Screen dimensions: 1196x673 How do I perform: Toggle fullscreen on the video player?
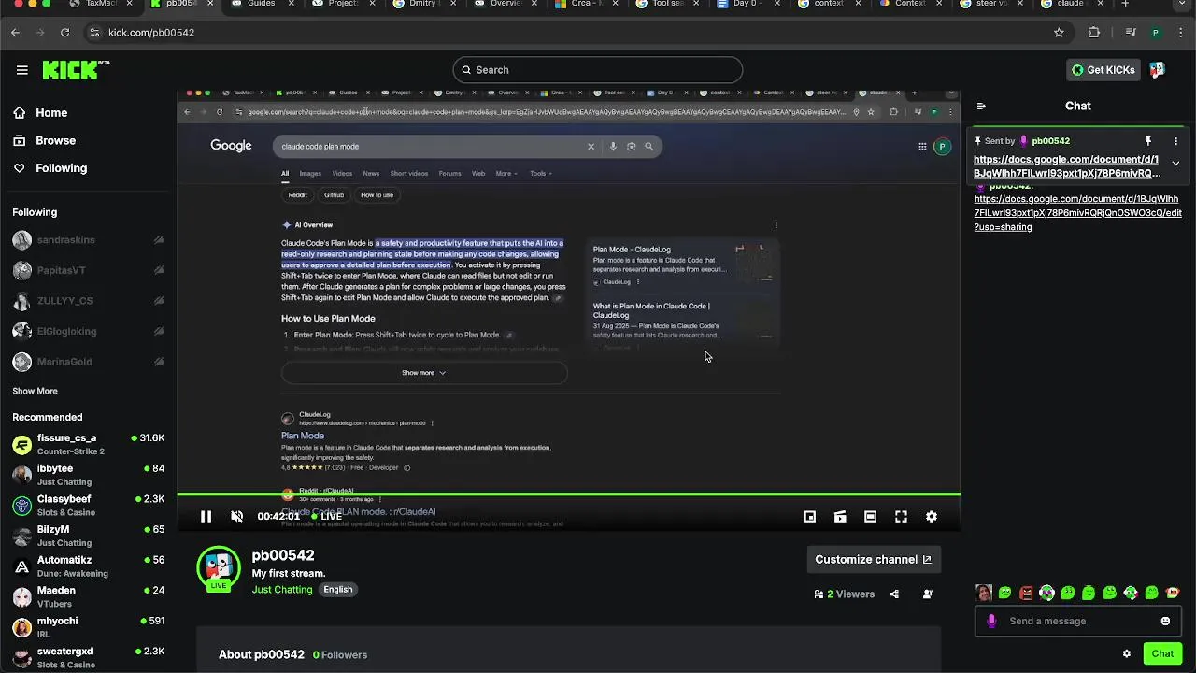coord(901,516)
